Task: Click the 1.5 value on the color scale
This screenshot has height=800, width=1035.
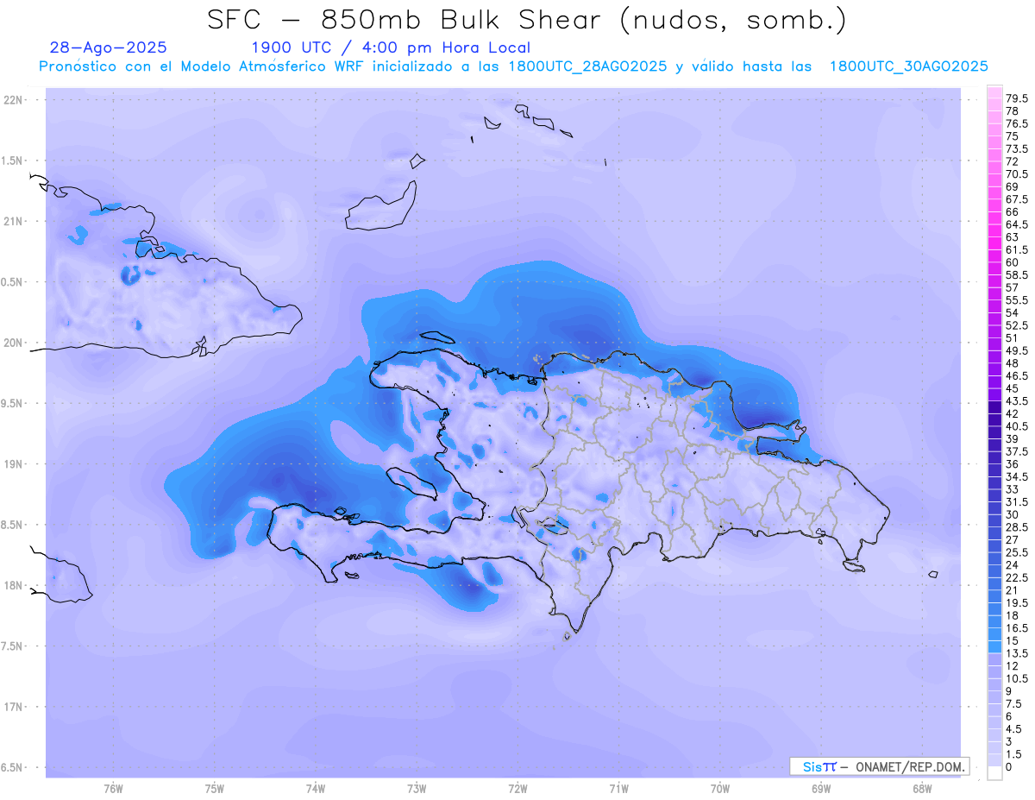Action: (x=1013, y=753)
